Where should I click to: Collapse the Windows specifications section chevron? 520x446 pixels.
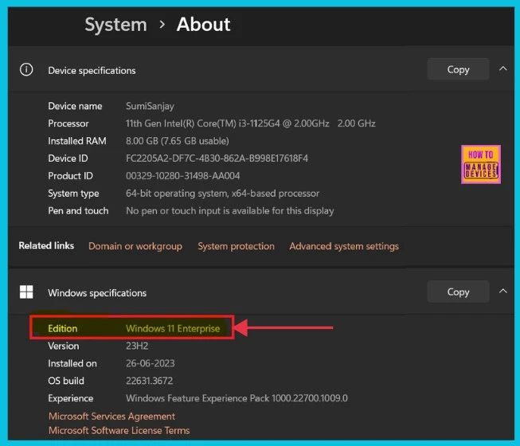503,291
